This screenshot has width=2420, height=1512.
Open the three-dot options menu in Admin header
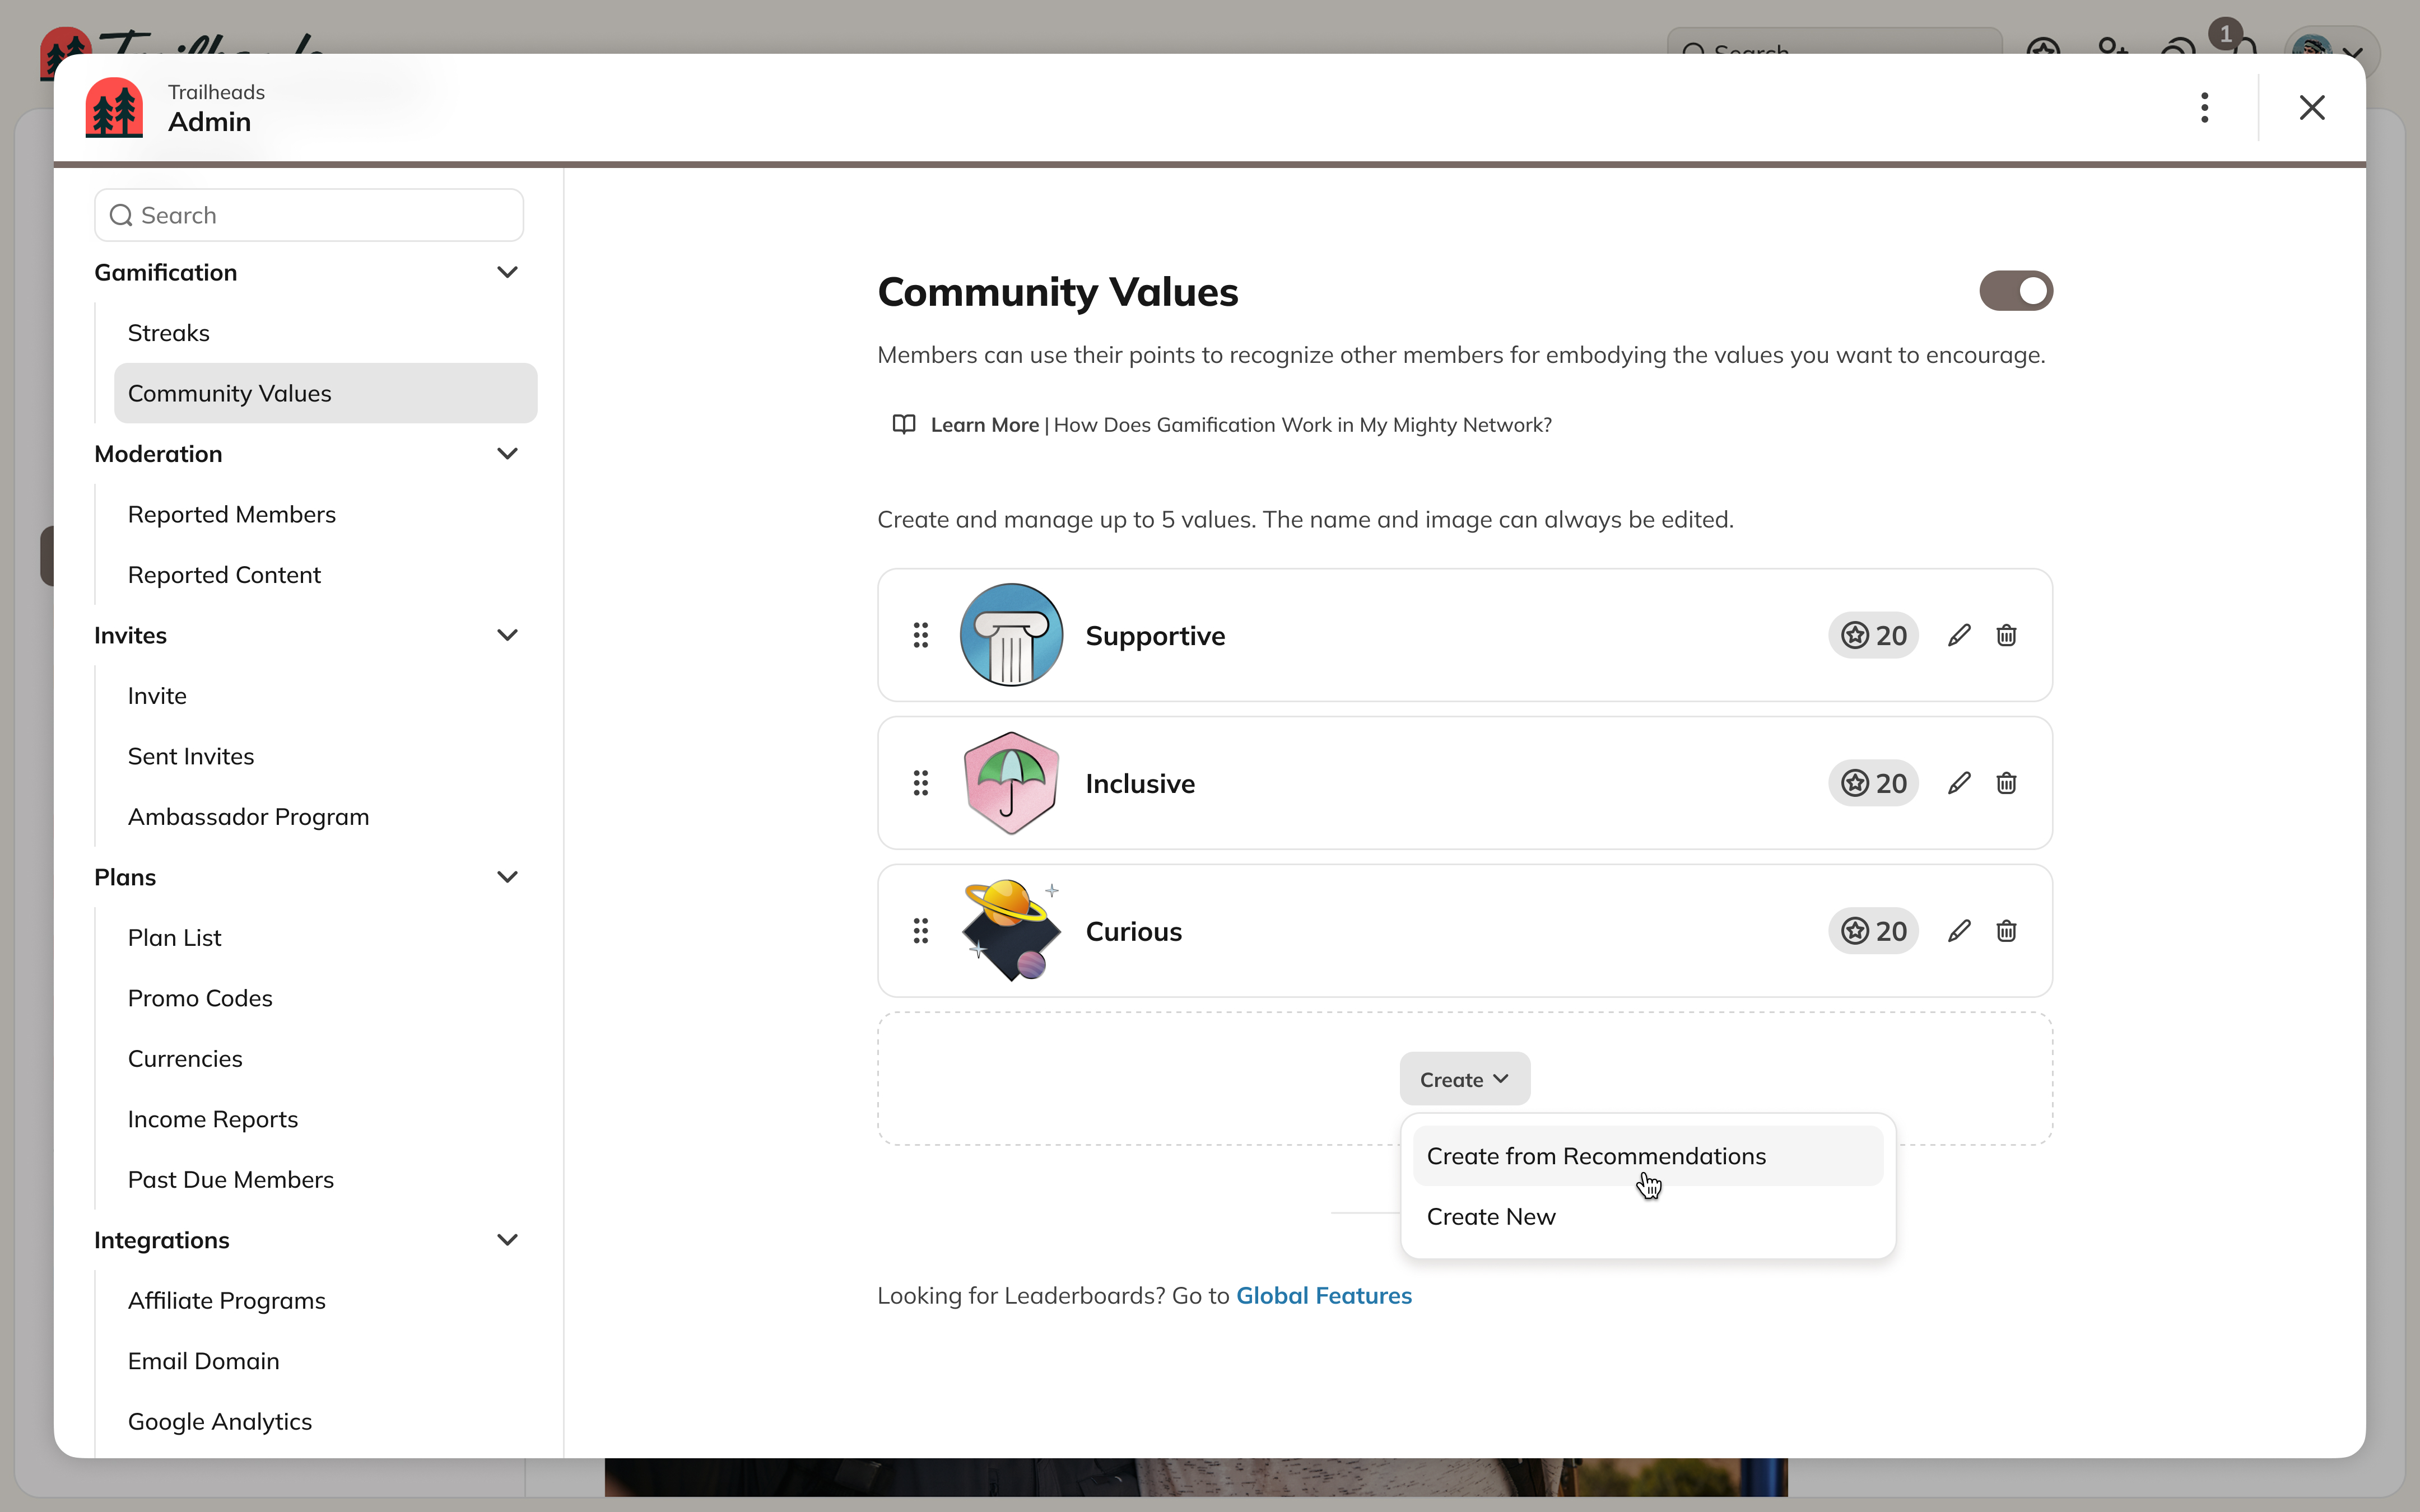coord(2204,107)
